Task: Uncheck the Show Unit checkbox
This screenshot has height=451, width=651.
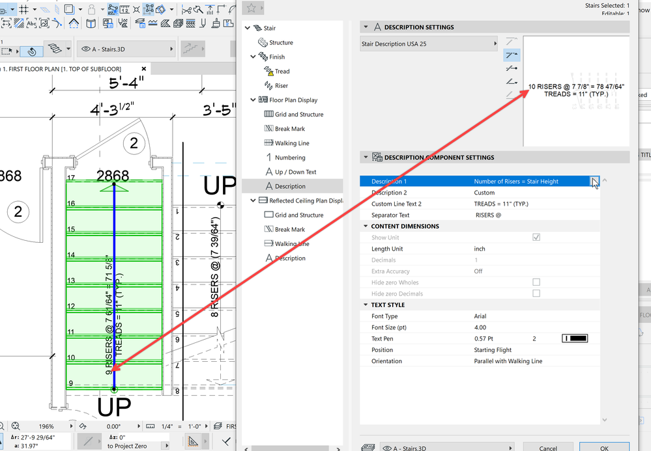Action: click(x=536, y=237)
